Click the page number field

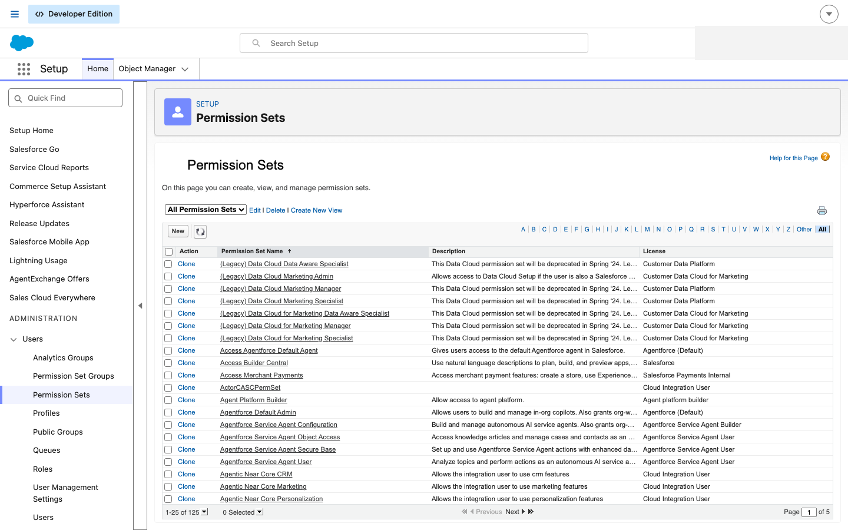(x=809, y=512)
